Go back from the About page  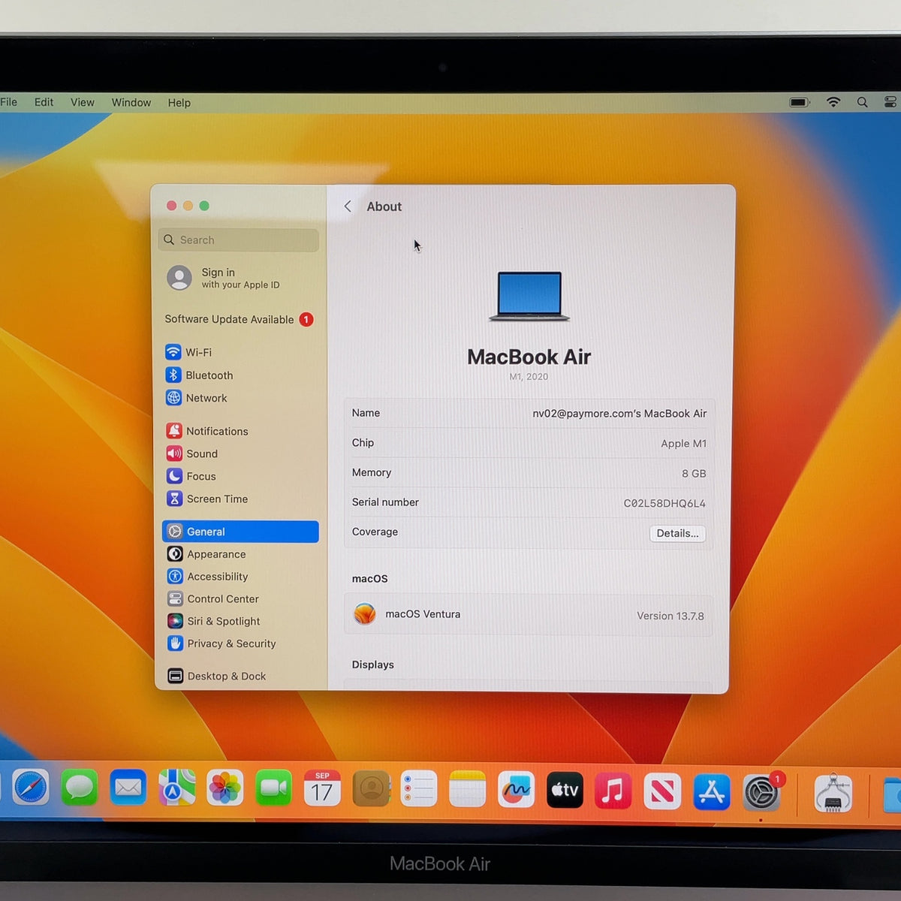tap(348, 206)
